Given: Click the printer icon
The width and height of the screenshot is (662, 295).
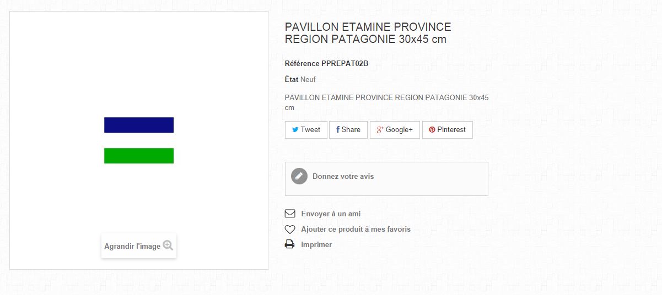Looking at the screenshot, I should click(x=290, y=245).
